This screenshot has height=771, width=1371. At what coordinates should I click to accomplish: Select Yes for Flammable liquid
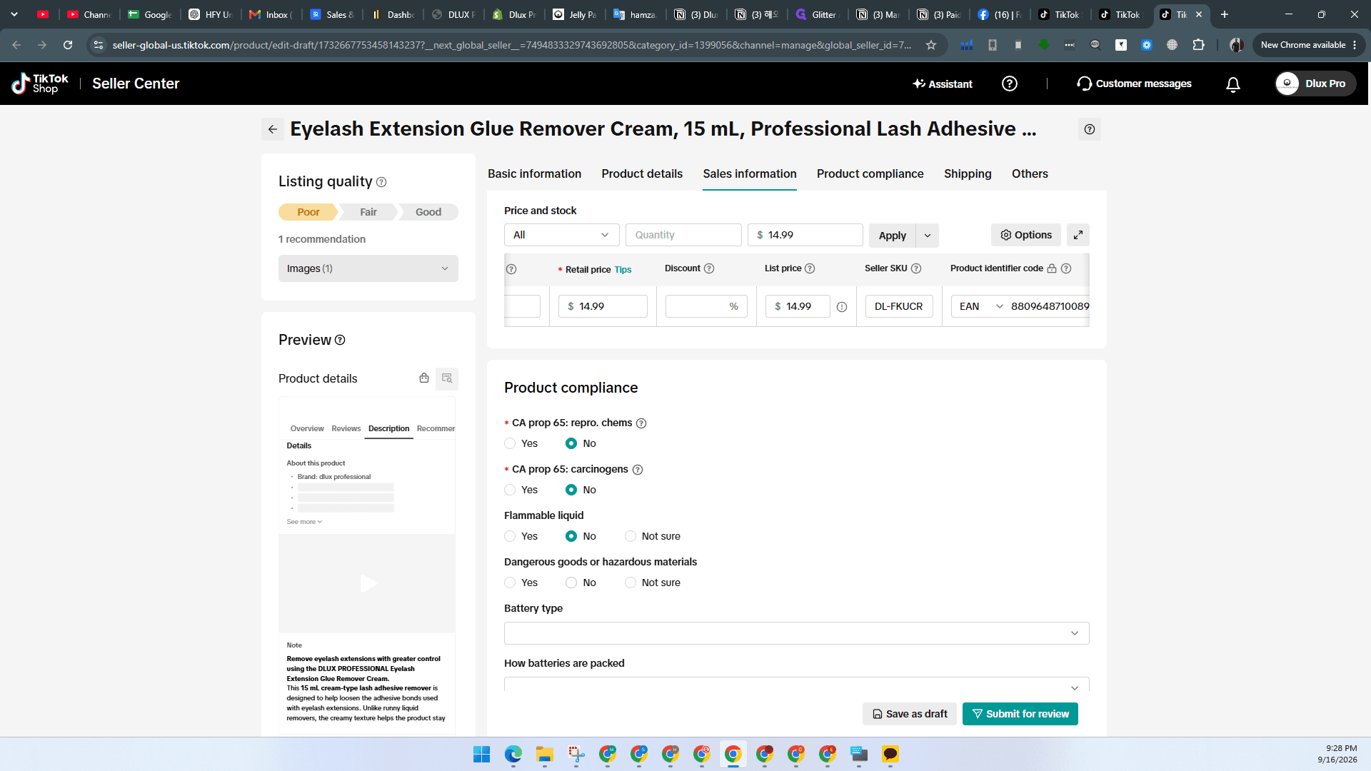(510, 536)
